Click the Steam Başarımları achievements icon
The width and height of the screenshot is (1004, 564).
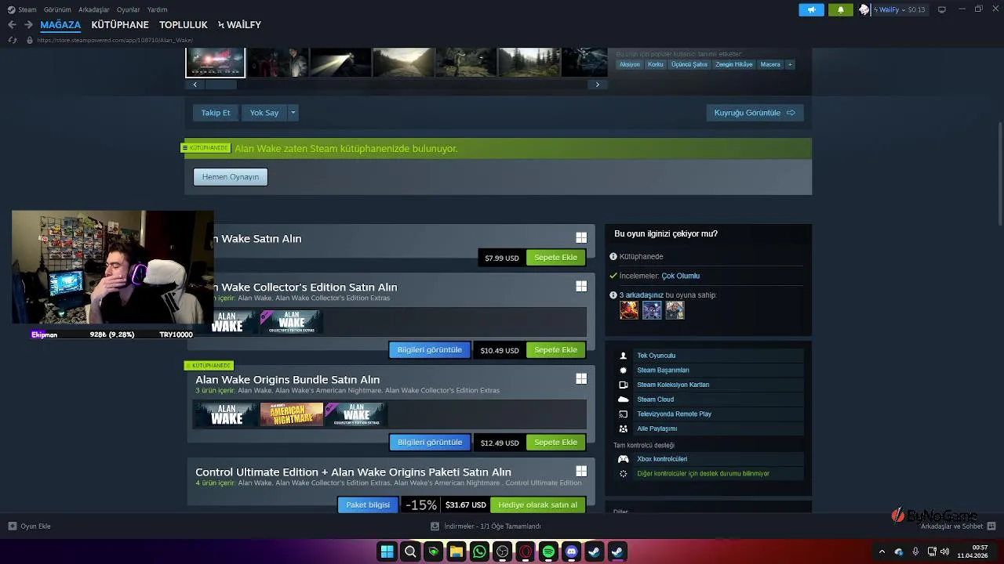(x=624, y=370)
